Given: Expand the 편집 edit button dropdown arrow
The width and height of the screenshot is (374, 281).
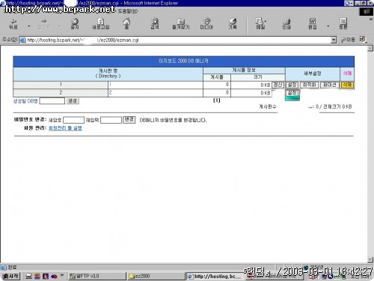Looking at the screenshot, I should pos(328,25).
